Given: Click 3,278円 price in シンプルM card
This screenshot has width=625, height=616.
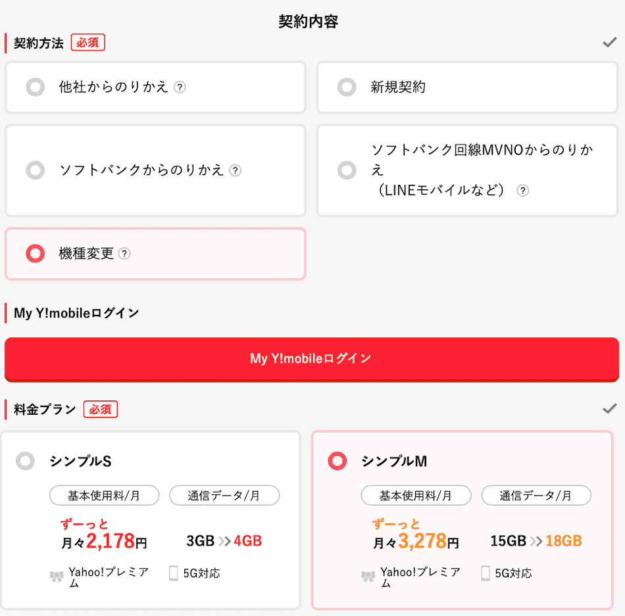Looking at the screenshot, I should [x=428, y=541].
